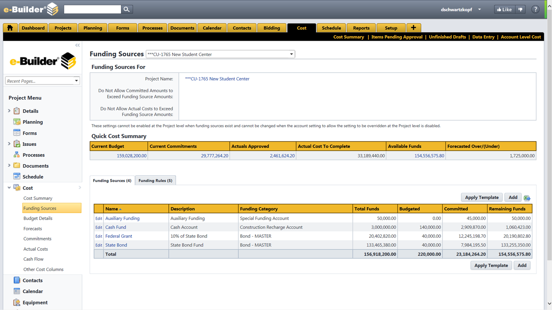Screen dimensions: 552x310
Task: Click the Issues icon in Project Menu
Action: pyautogui.click(x=17, y=144)
